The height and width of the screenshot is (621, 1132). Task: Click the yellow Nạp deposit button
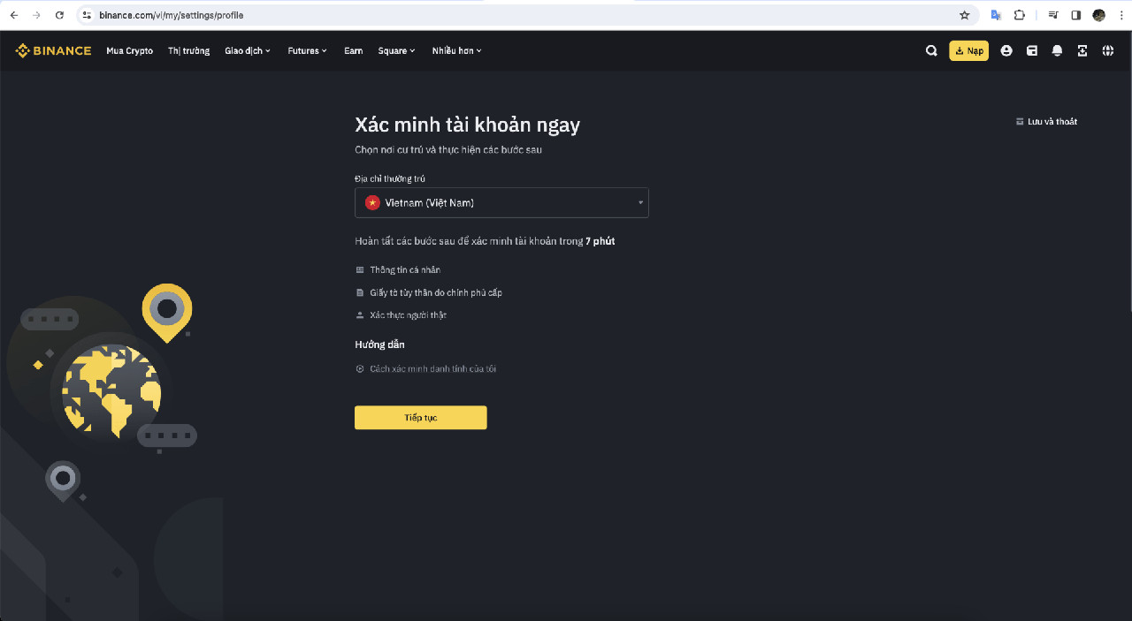point(968,50)
